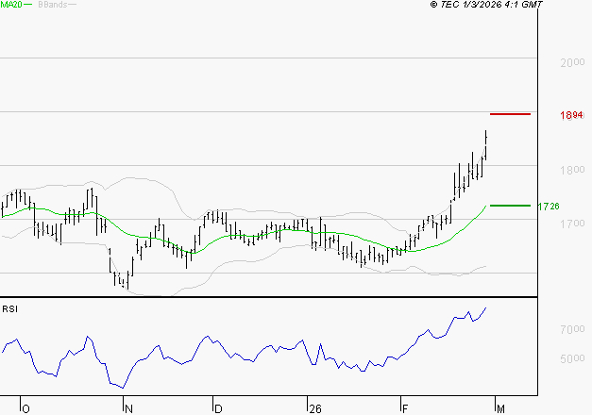Click the 1700 price axis label
Screen dimensions: 592x415
click(x=572, y=224)
